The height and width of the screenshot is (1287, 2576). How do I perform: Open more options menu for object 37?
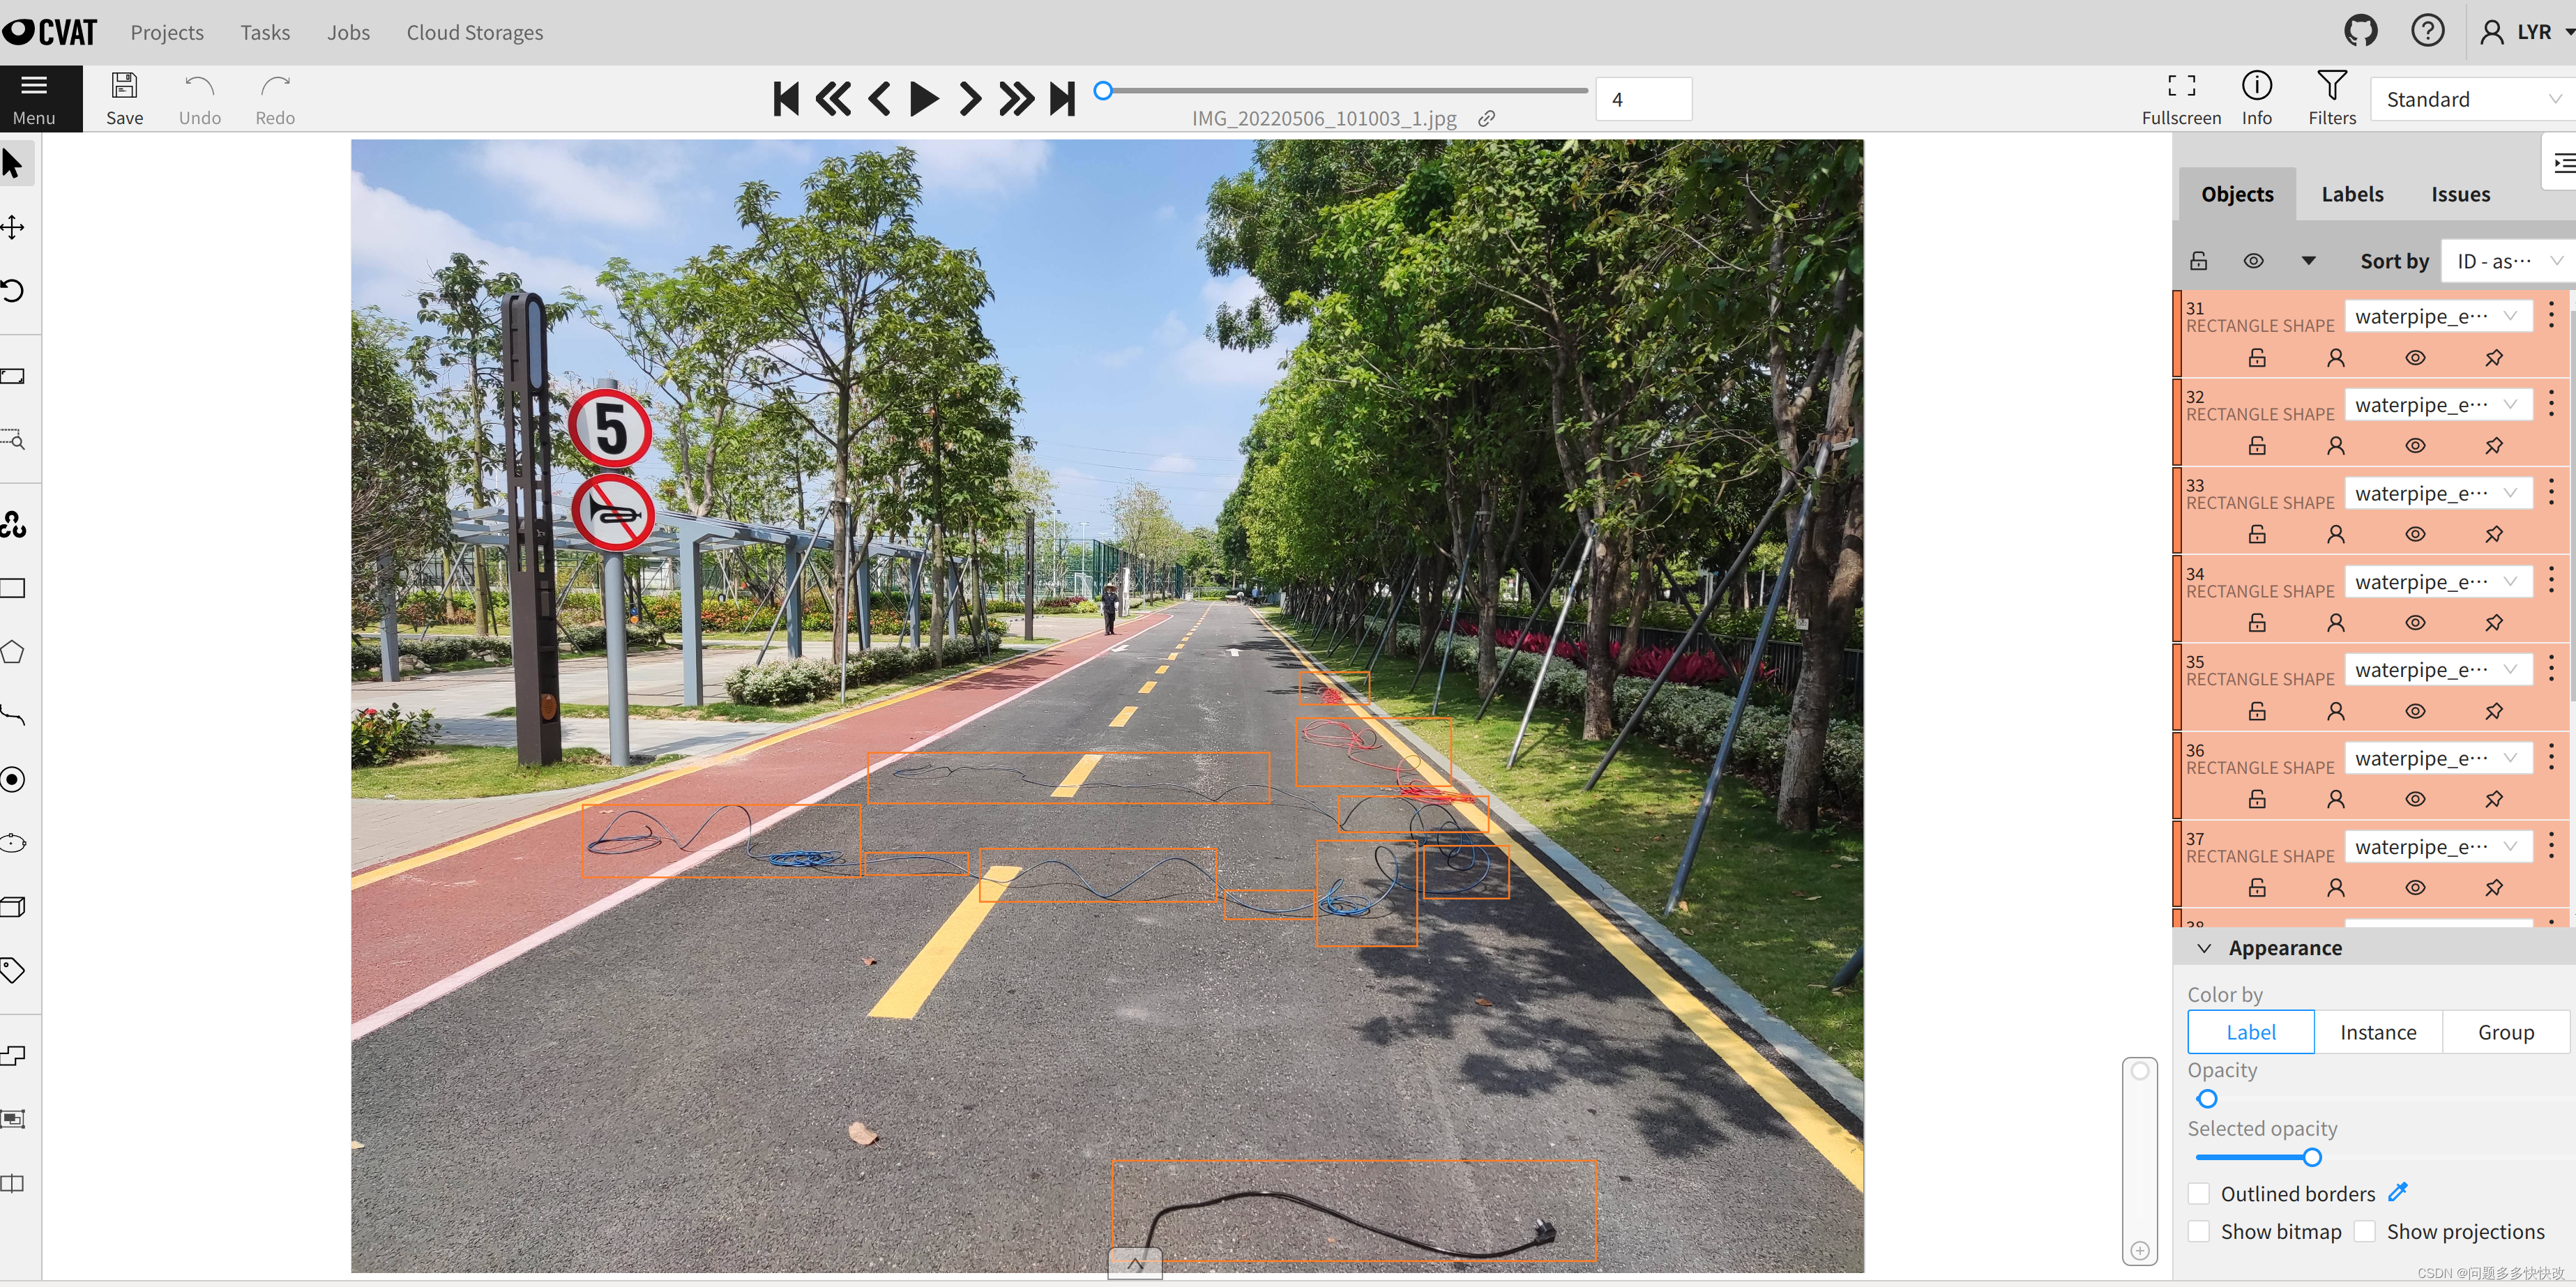tap(2551, 846)
